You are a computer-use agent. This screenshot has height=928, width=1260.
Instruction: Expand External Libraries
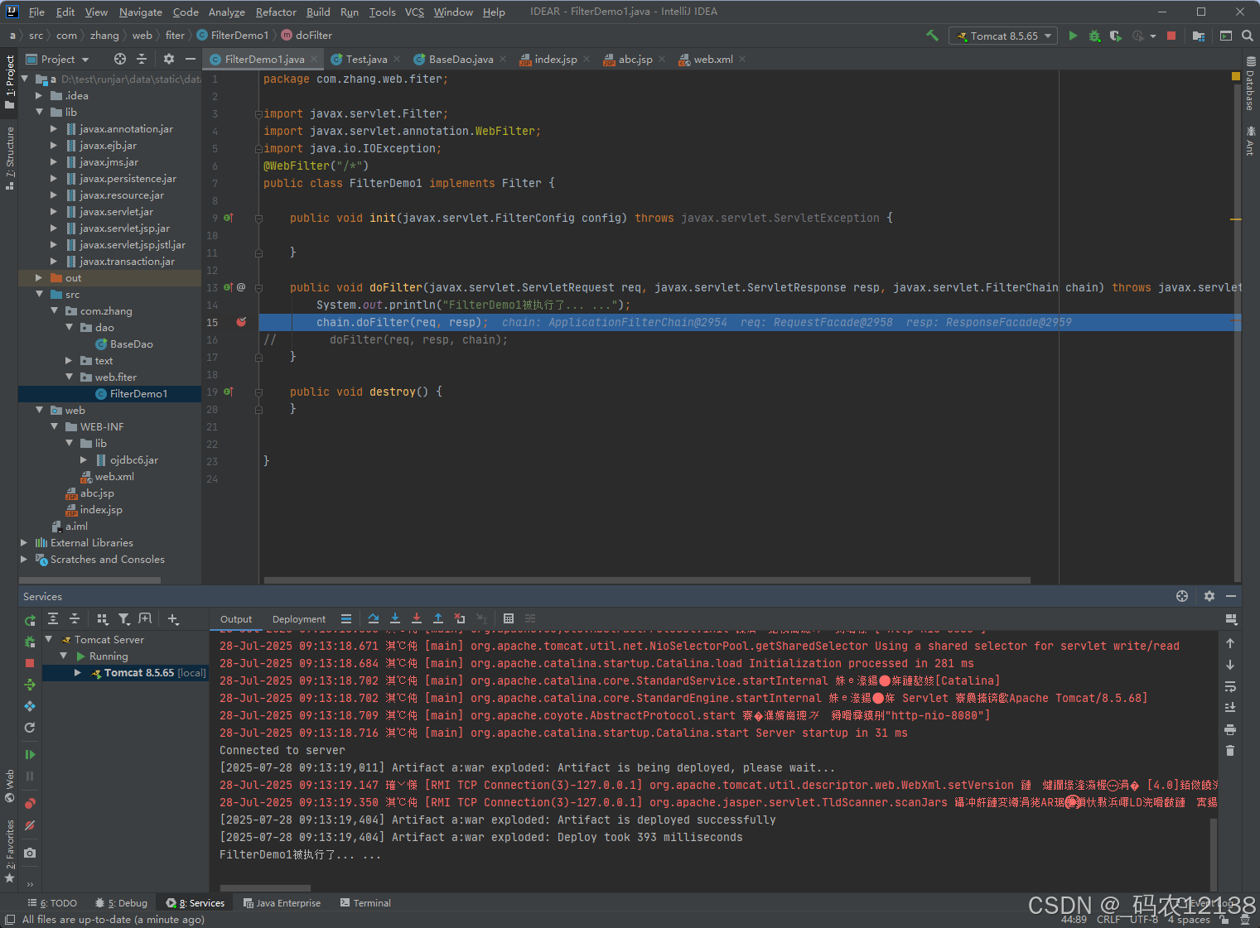pos(24,542)
